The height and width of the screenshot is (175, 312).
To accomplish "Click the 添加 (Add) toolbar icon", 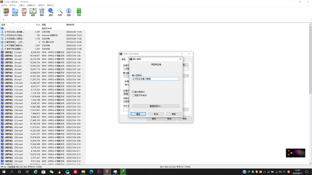I will click(6, 12).
